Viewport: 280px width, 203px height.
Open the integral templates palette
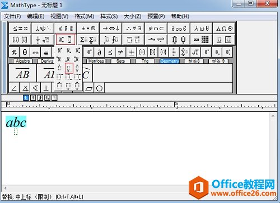pyautogui.click(x=111, y=40)
